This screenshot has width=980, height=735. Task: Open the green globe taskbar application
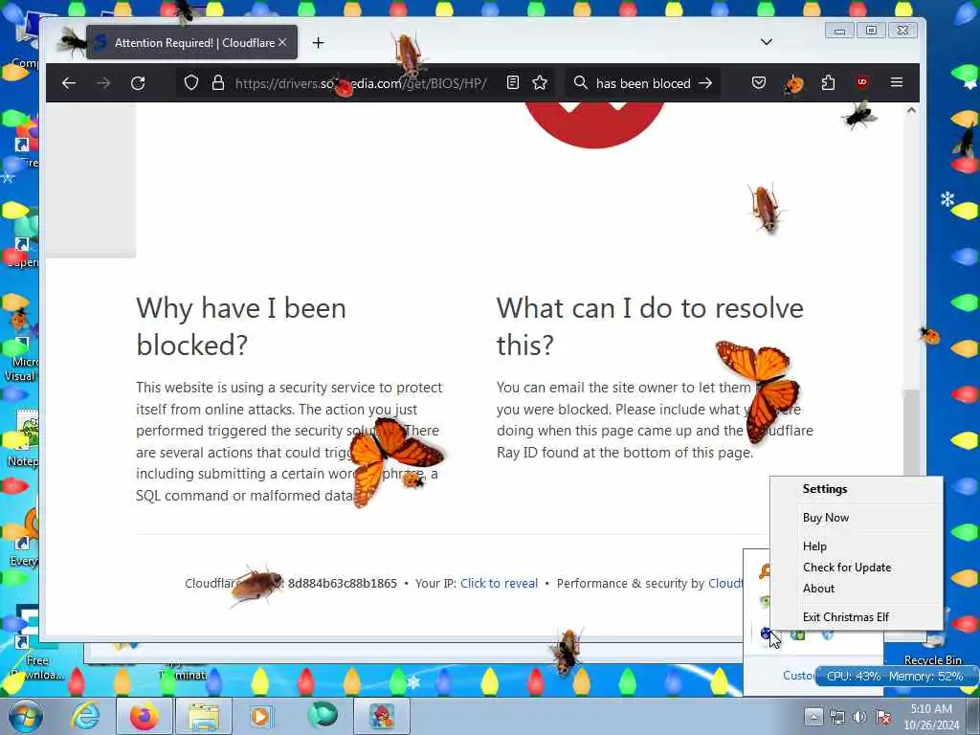322,716
